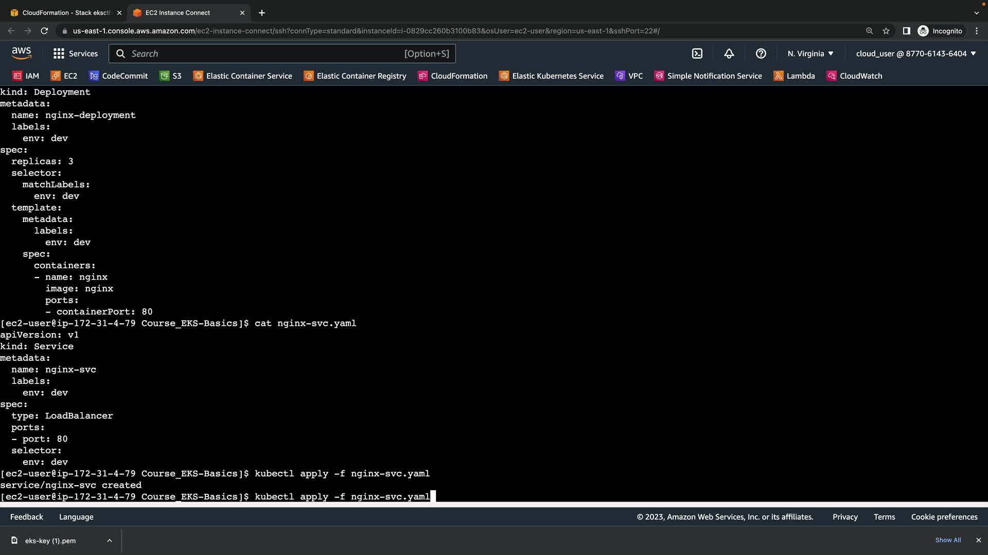Open the help question mark menu
988x555 pixels.
coord(761,53)
